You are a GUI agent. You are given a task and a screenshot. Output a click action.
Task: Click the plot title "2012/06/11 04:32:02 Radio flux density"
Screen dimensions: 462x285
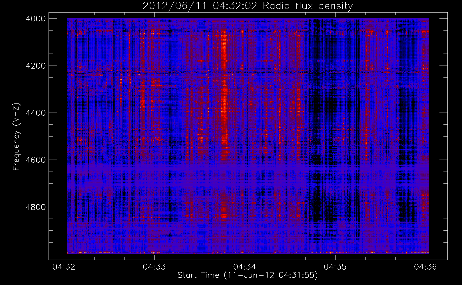tap(248, 6)
